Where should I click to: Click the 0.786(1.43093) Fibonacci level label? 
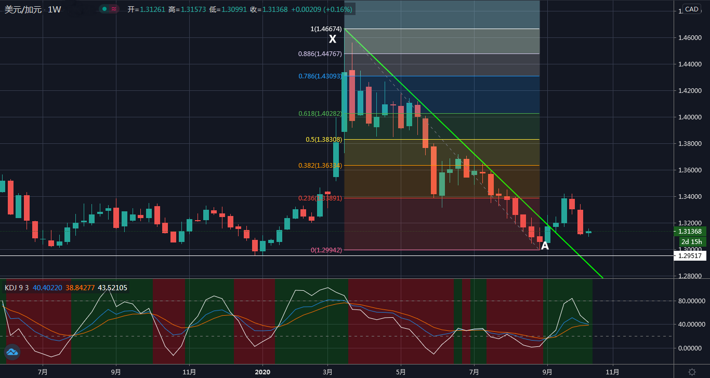[x=320, y=76]
